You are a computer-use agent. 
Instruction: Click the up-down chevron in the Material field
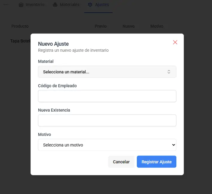(x=169, y=72)
